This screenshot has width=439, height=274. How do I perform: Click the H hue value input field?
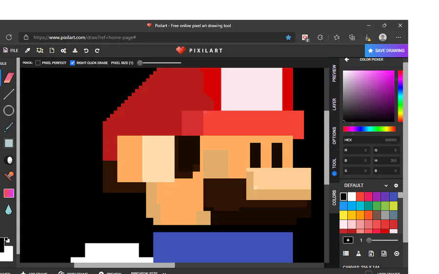coord(386,161)
